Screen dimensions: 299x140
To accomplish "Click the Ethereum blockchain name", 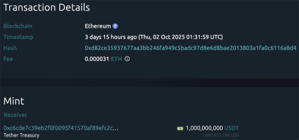I will (98, 26).
